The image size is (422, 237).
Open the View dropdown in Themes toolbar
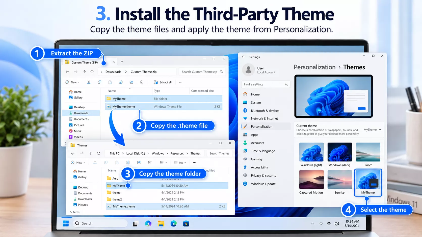tap(180, 162)
